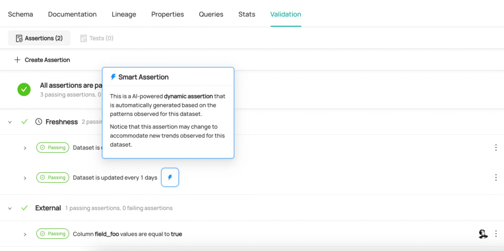Go to the Stats tab
504x251 pixels.
pos(247,14)
